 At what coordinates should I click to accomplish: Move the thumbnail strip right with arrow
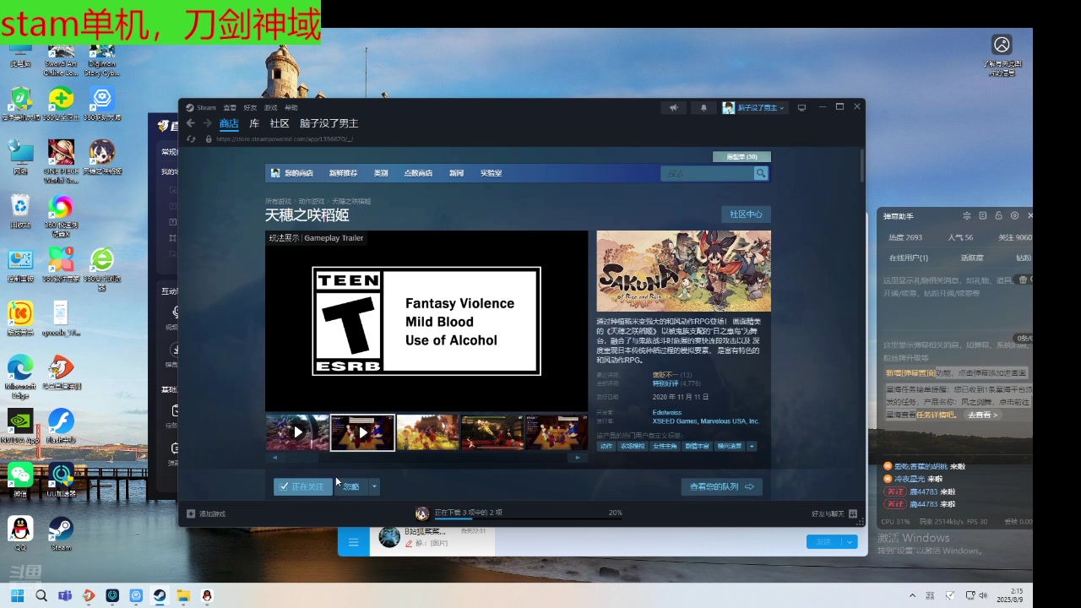point(578,458)
